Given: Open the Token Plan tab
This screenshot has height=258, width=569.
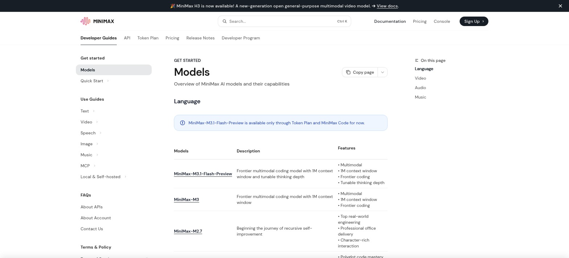Looking at the screenshot, I should [x=148, y=38].
